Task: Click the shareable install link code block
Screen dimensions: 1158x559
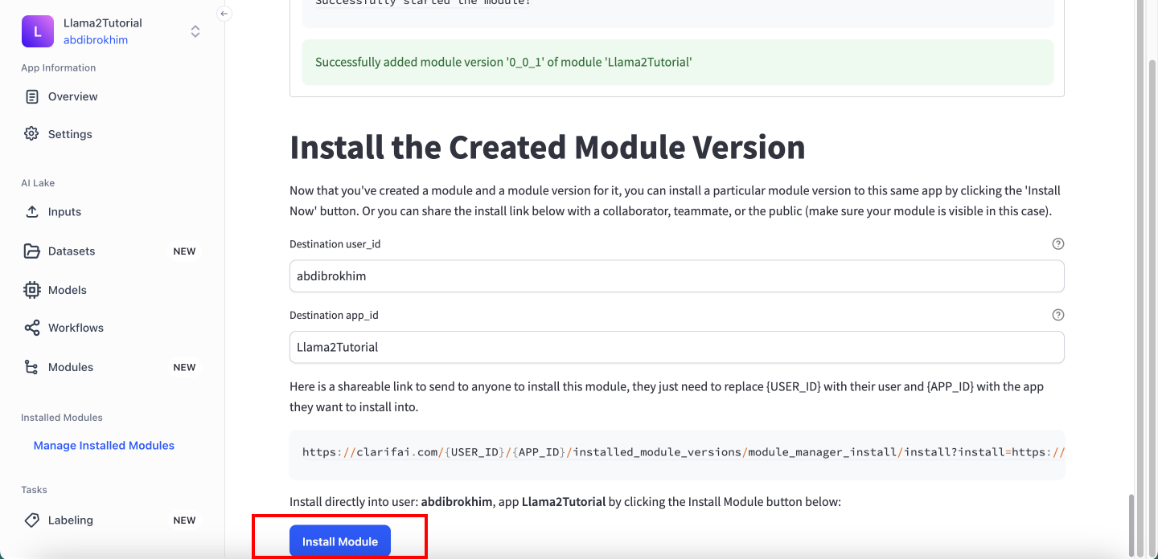Action: coord(677,454)
